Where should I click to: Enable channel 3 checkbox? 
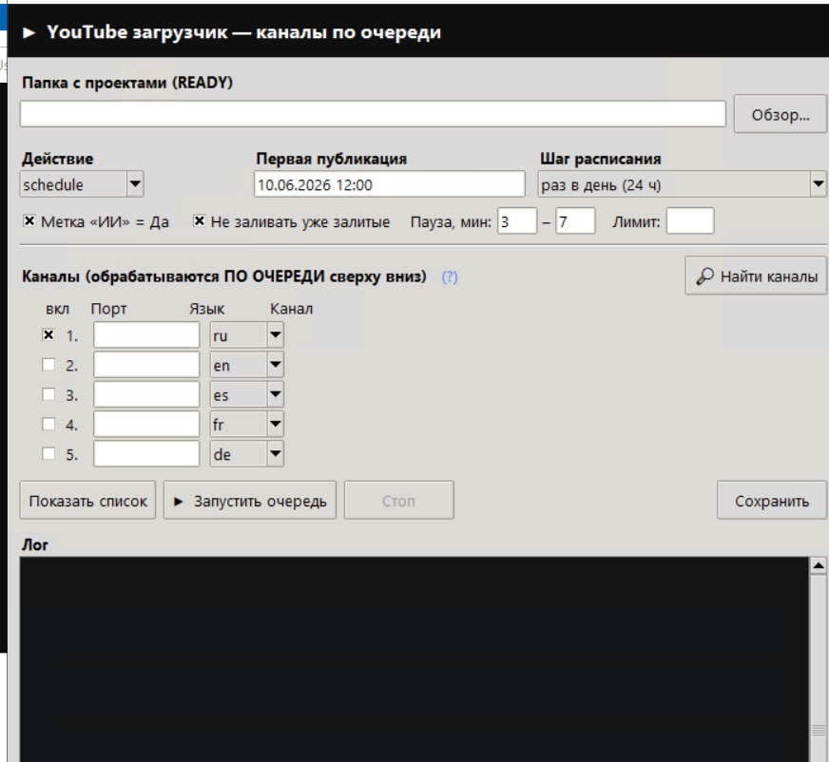coord(48,393)
